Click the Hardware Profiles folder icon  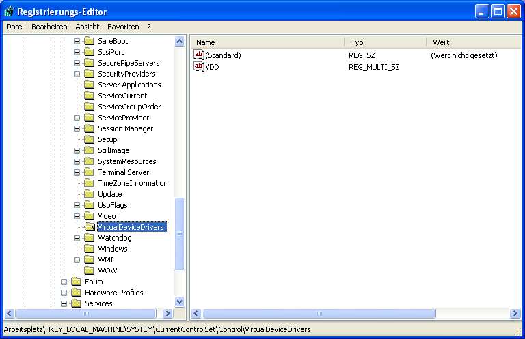(77, 293)
